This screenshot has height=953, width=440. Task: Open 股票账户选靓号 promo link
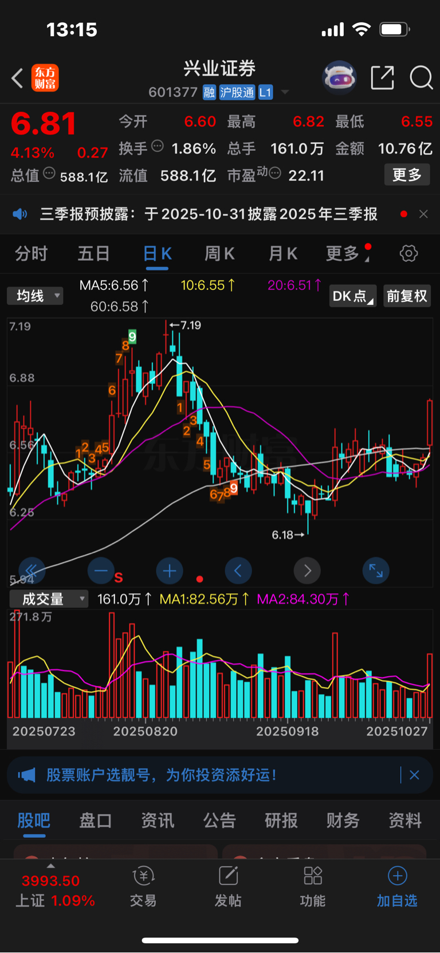coord(162,775)
